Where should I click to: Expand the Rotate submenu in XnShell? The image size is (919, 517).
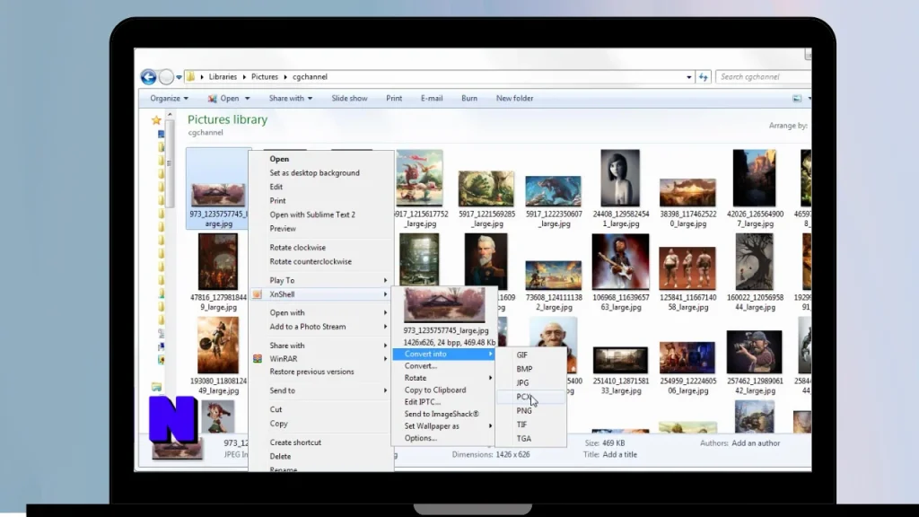pyautogui.click(x=445, y=378)
